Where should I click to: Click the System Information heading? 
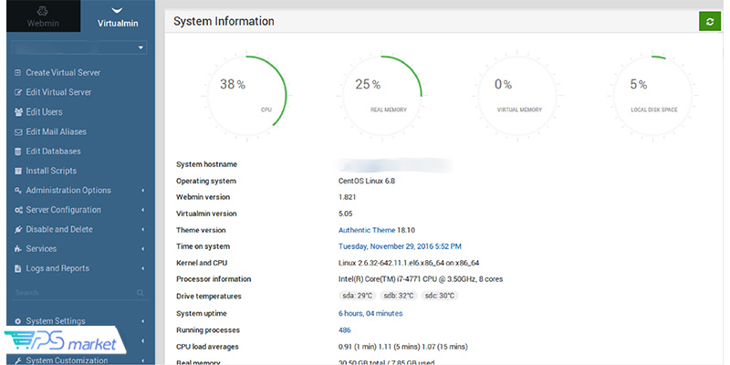click(x=224, y=21)
